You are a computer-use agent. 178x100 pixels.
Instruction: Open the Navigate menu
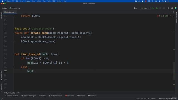coord(27,1)
